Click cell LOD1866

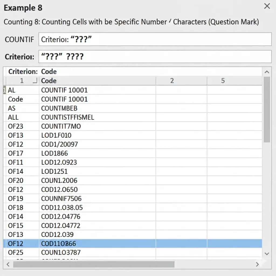tap(54, 153)
